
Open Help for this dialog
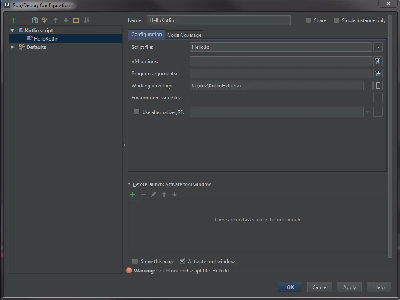pos(379,287)
